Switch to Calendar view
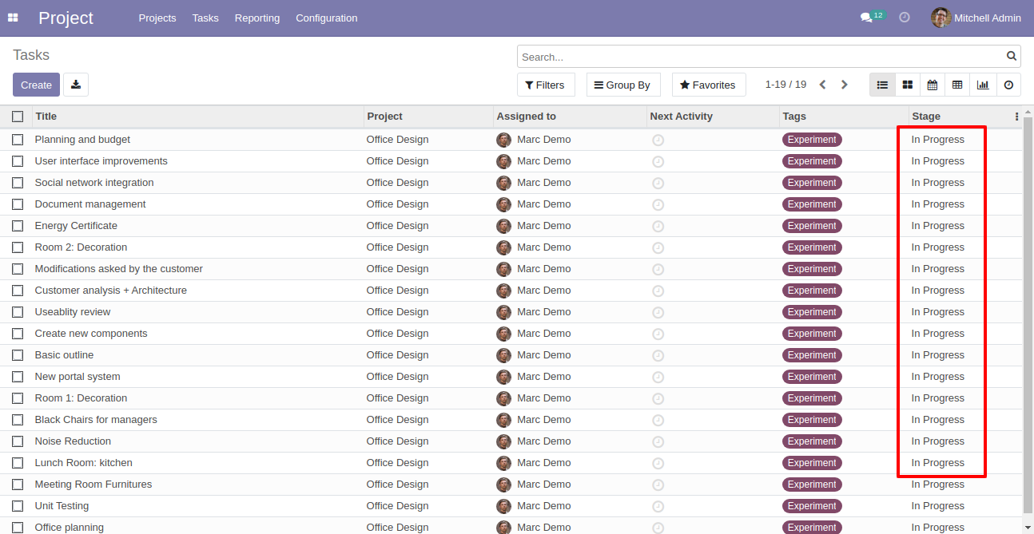 [932, 85]
